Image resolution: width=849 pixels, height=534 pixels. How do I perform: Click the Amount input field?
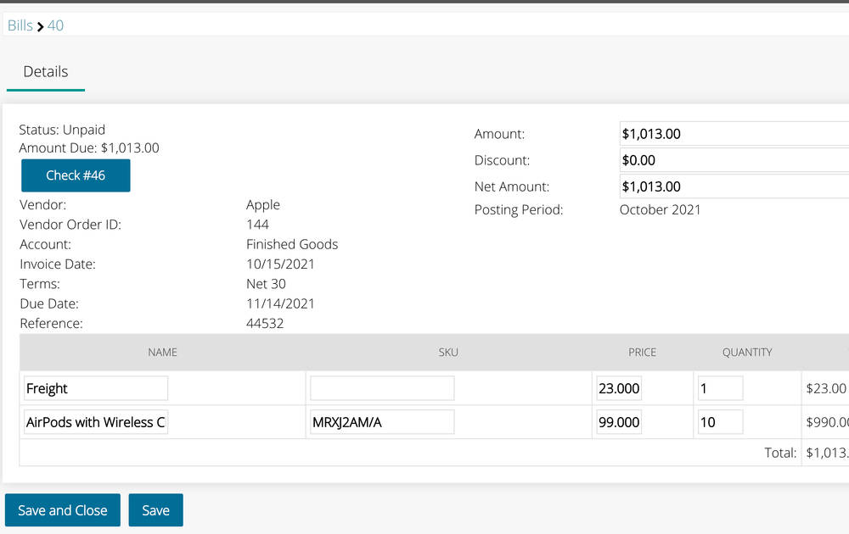tap(734, 134)
